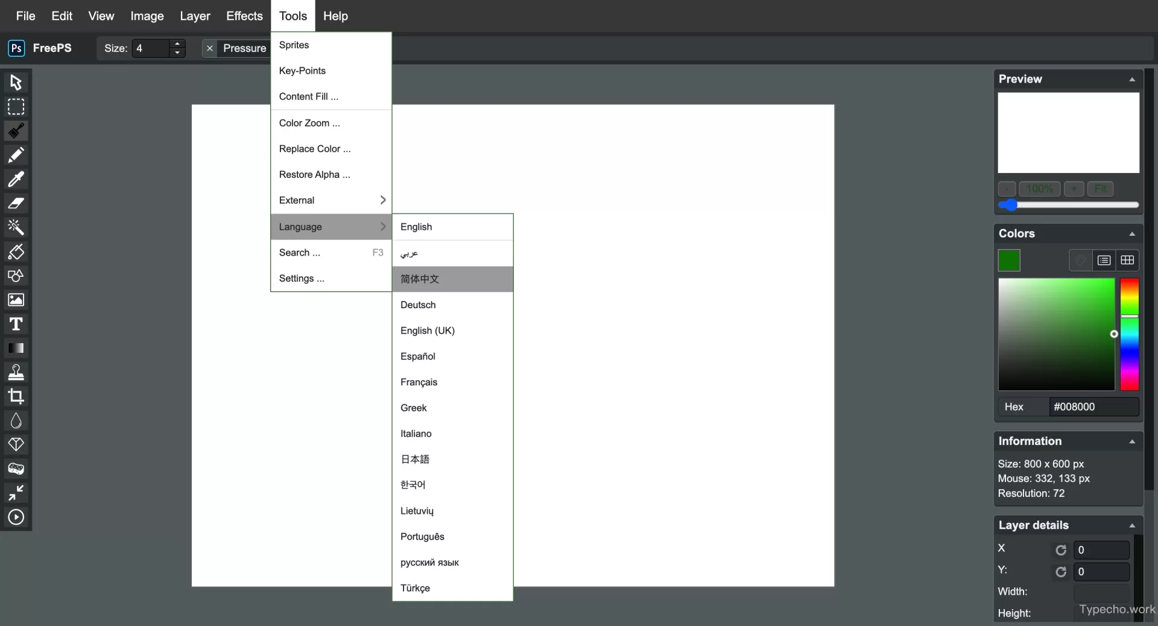Select the Crop tool
The width and height of the screenshot is (1158, 626).
tap(16, 396)
